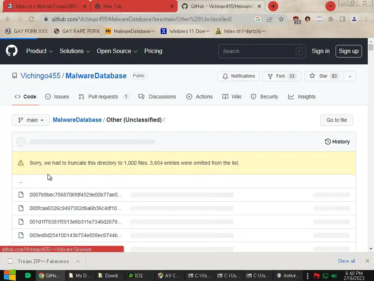This screenshot has height=281, width=374.
Task: Open the Discussions tab
Action: (157, 97)
